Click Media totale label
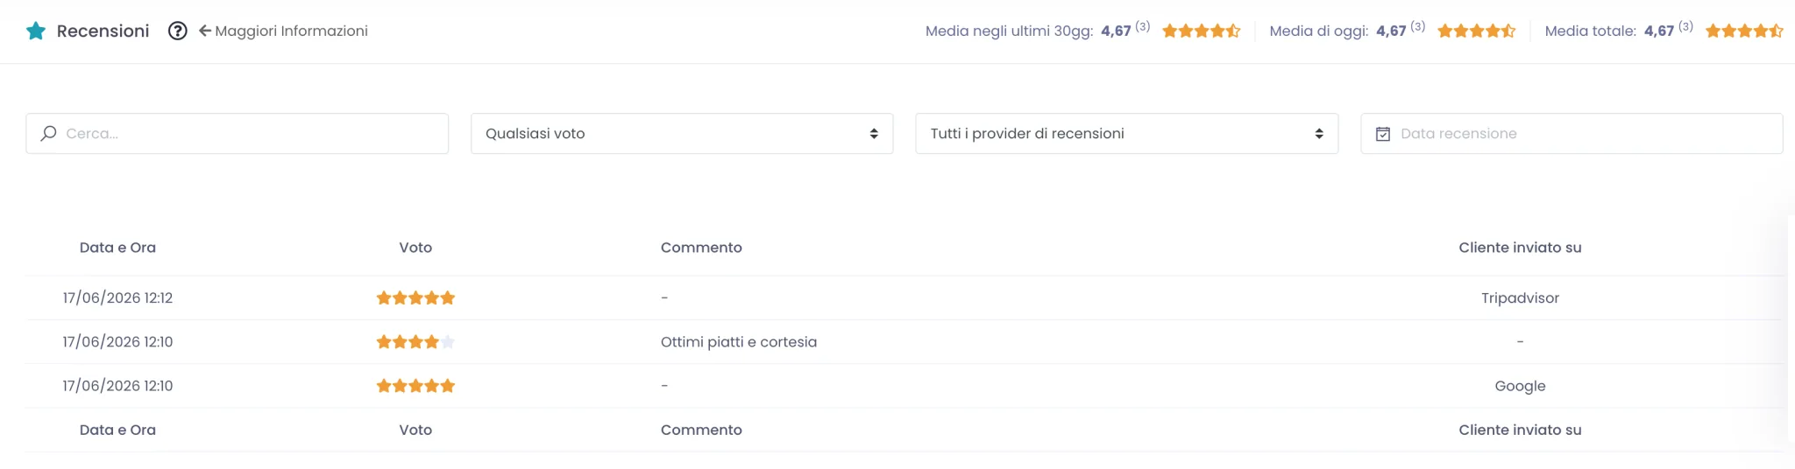The width and height of the screenshot is (1795, 469). [1591, 31]
